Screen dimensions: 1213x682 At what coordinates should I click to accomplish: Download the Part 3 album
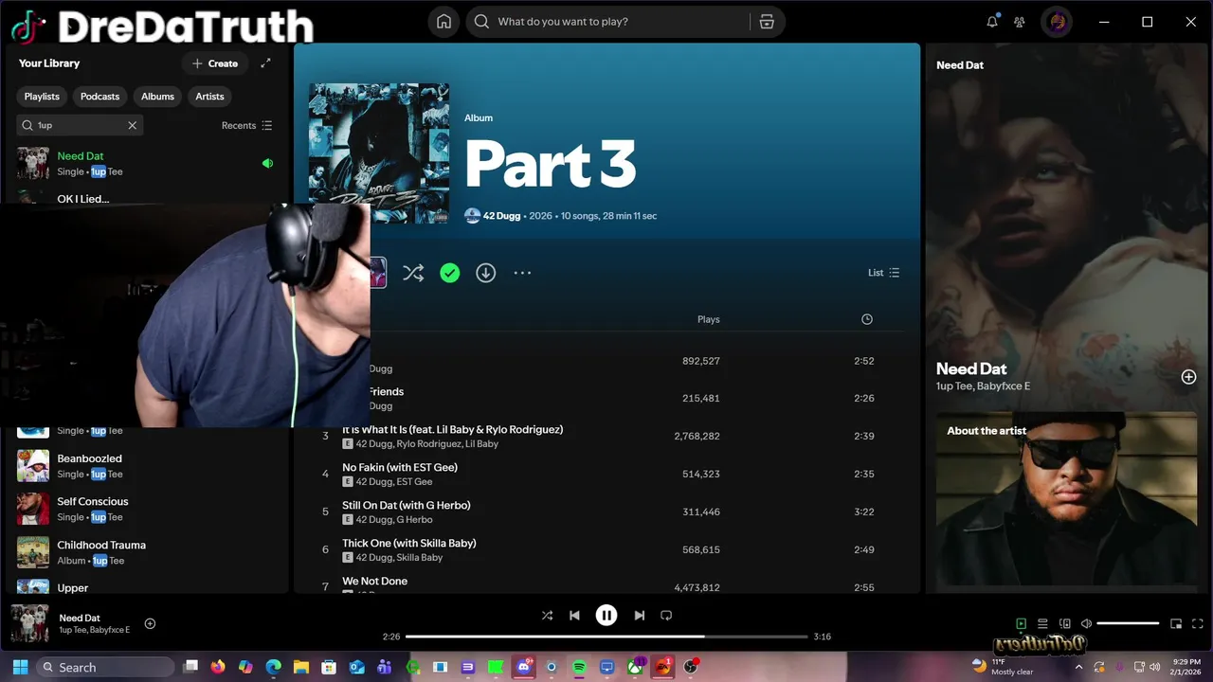485,273
